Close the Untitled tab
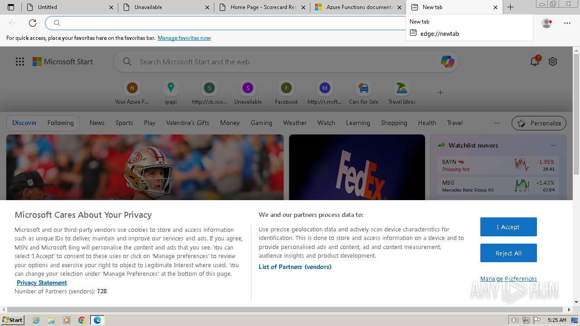 tap(111, 7)
